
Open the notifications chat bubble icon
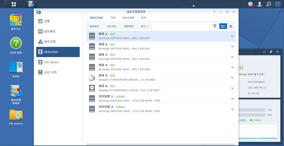250,4
